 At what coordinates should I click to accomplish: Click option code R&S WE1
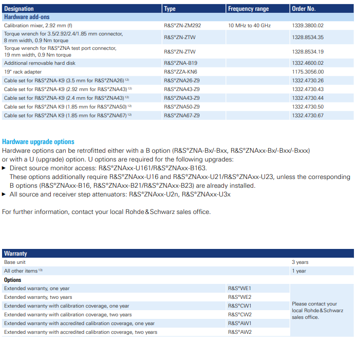[239, 289]
